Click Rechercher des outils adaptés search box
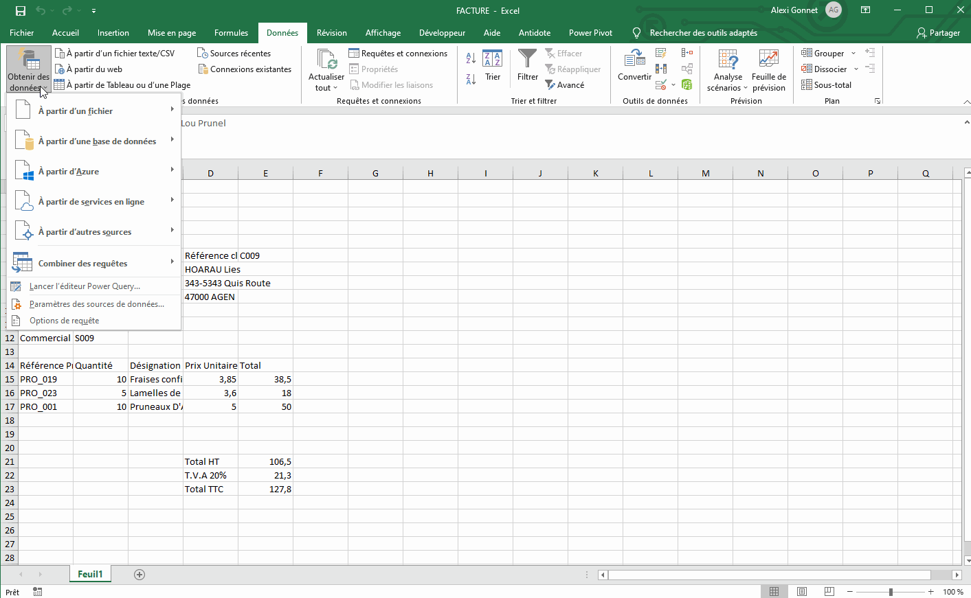Image resolution: width=971 pixels, height=598 pixels. [695, 32]
